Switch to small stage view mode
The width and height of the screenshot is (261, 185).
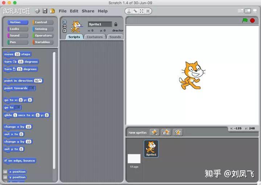(x=241, y=11)
